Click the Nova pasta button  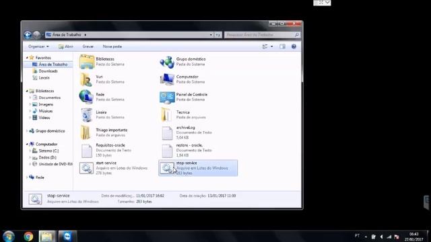112,46
